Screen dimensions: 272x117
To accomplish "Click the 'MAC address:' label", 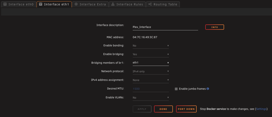I will click(x=115, y=37).
